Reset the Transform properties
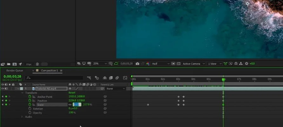Image resolution: width=283 pixels, height=127 pixels. click(72, 93)
